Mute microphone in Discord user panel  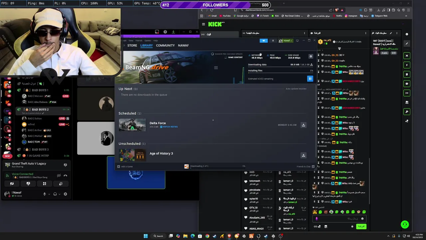point(44,194)
